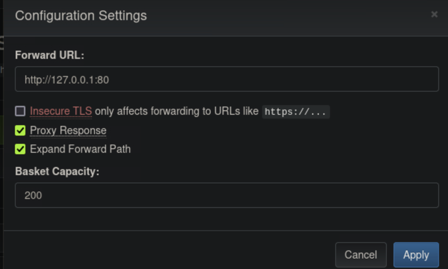Click the dimmed backdrop left of dialog

click(x=1, y=149)
